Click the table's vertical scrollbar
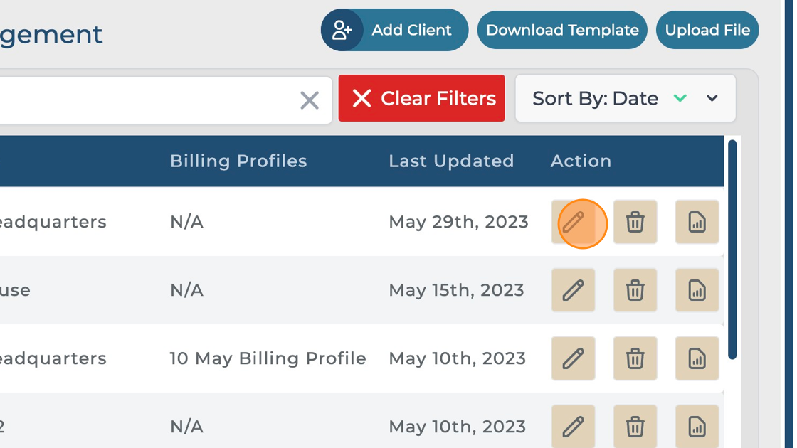The height and width of the screenshot is (448, 797). pyautogui.click(x=732, y=249)
